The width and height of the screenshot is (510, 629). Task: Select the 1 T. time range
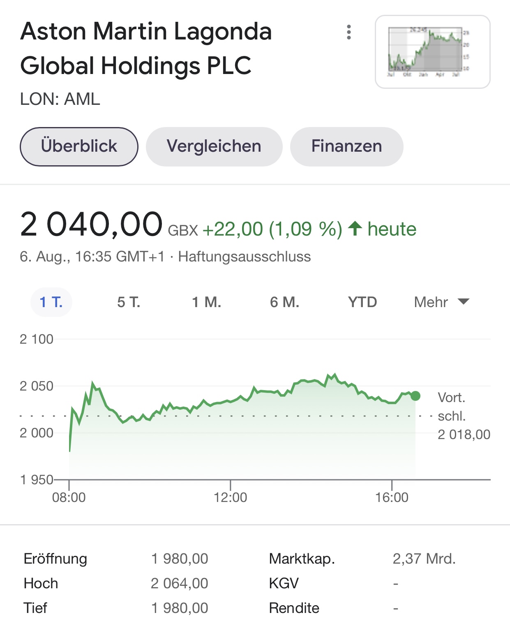51,302
